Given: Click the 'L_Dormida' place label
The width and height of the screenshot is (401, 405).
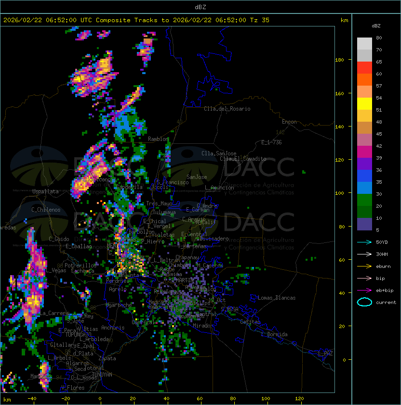Looking at the screenshot, I should coord(274,334).
